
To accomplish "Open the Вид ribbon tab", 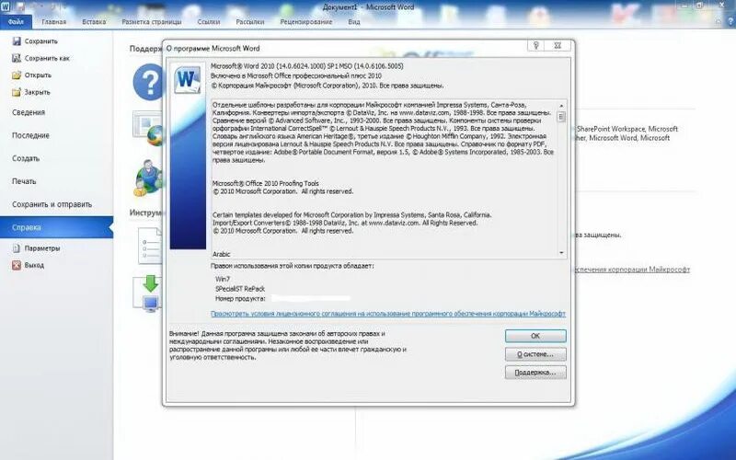I will (354, 21).
